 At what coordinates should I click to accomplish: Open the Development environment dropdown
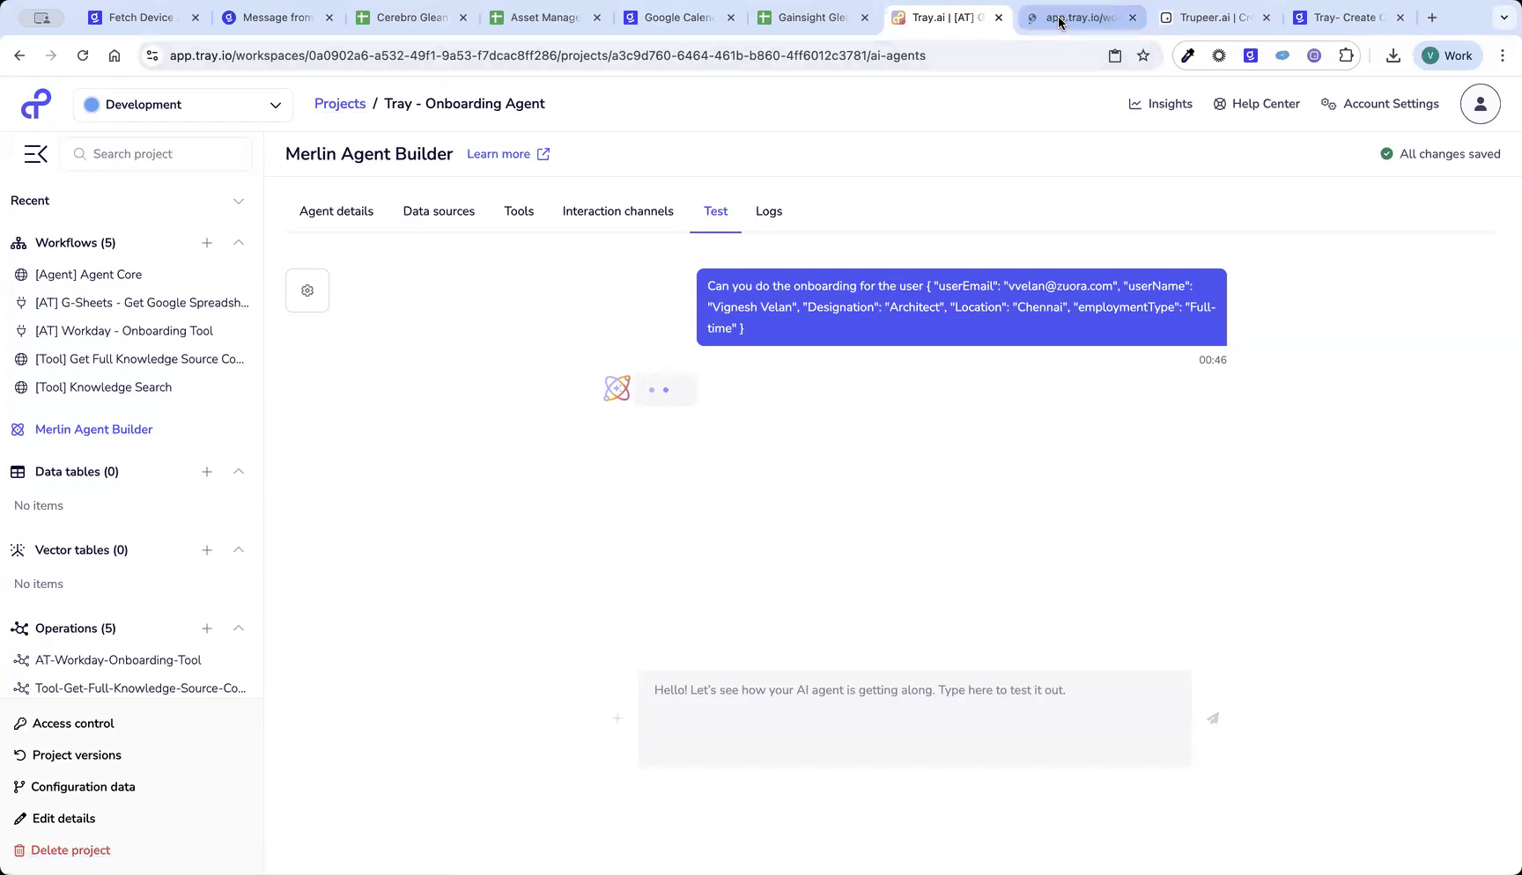(x=182, y=104)
